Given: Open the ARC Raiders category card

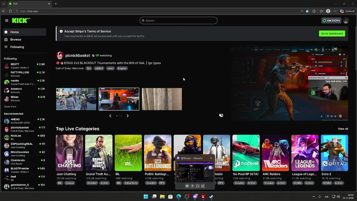Looking at the screenshot, I should (x=276, y=160).
